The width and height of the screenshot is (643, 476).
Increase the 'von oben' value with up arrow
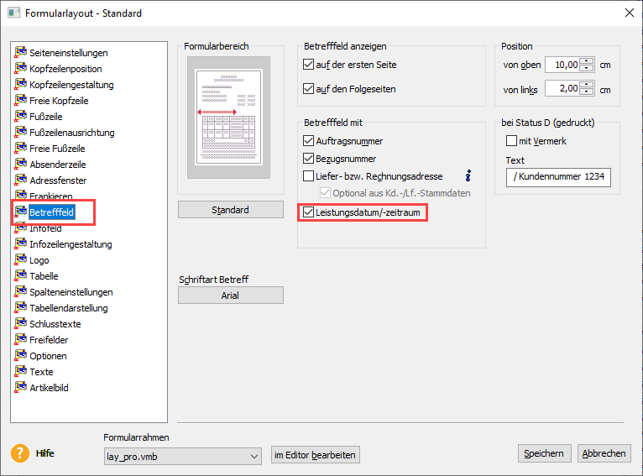(x=587, y=60)
